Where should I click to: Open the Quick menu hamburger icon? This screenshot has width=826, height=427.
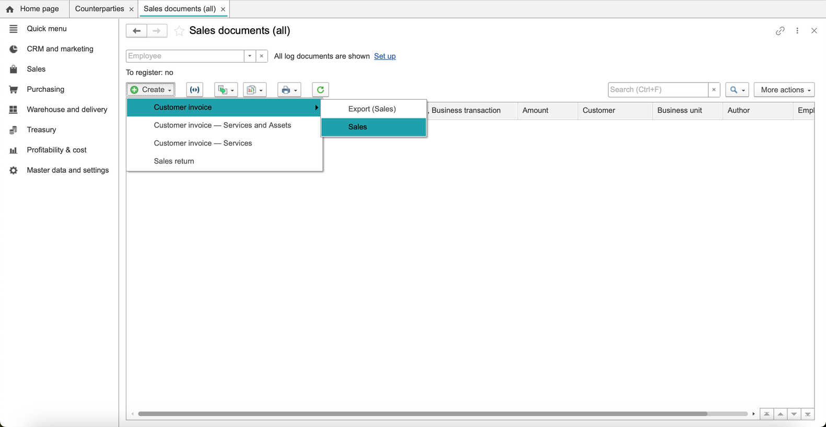click(x=14, y=29)
